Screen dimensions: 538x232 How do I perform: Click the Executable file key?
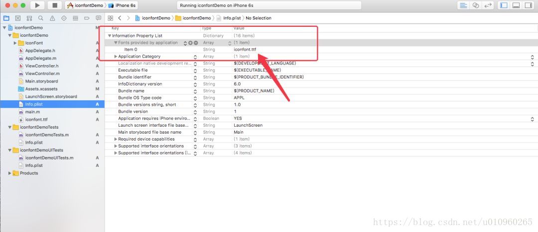[133, 70]
